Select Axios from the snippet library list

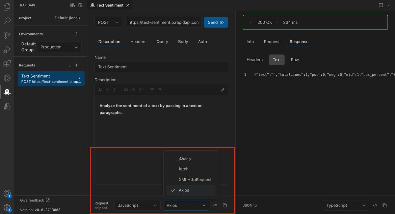pos(184,190)
